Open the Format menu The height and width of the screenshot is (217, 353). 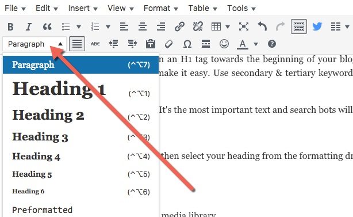point(161,8)
